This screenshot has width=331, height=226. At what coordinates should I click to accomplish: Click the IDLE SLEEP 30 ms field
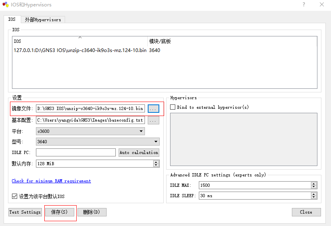255,196
